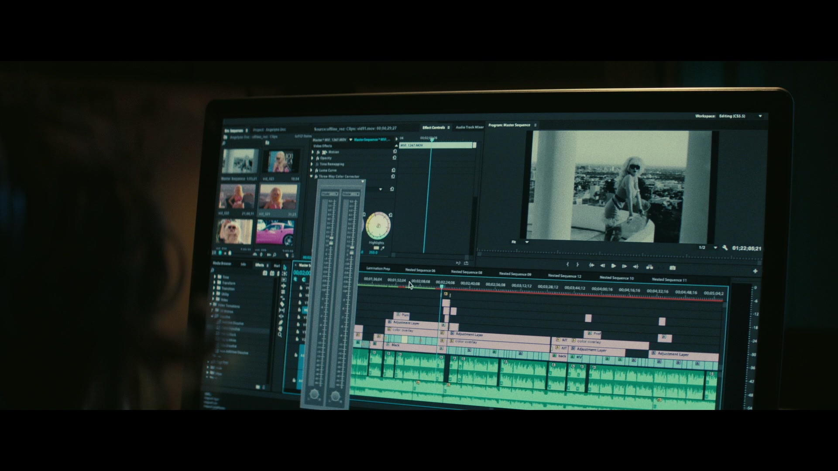Viewport: 838px width, 471px height.
Task: Open the Workspace Editing (CS5.5) dropdown
Action: point(760,116)
